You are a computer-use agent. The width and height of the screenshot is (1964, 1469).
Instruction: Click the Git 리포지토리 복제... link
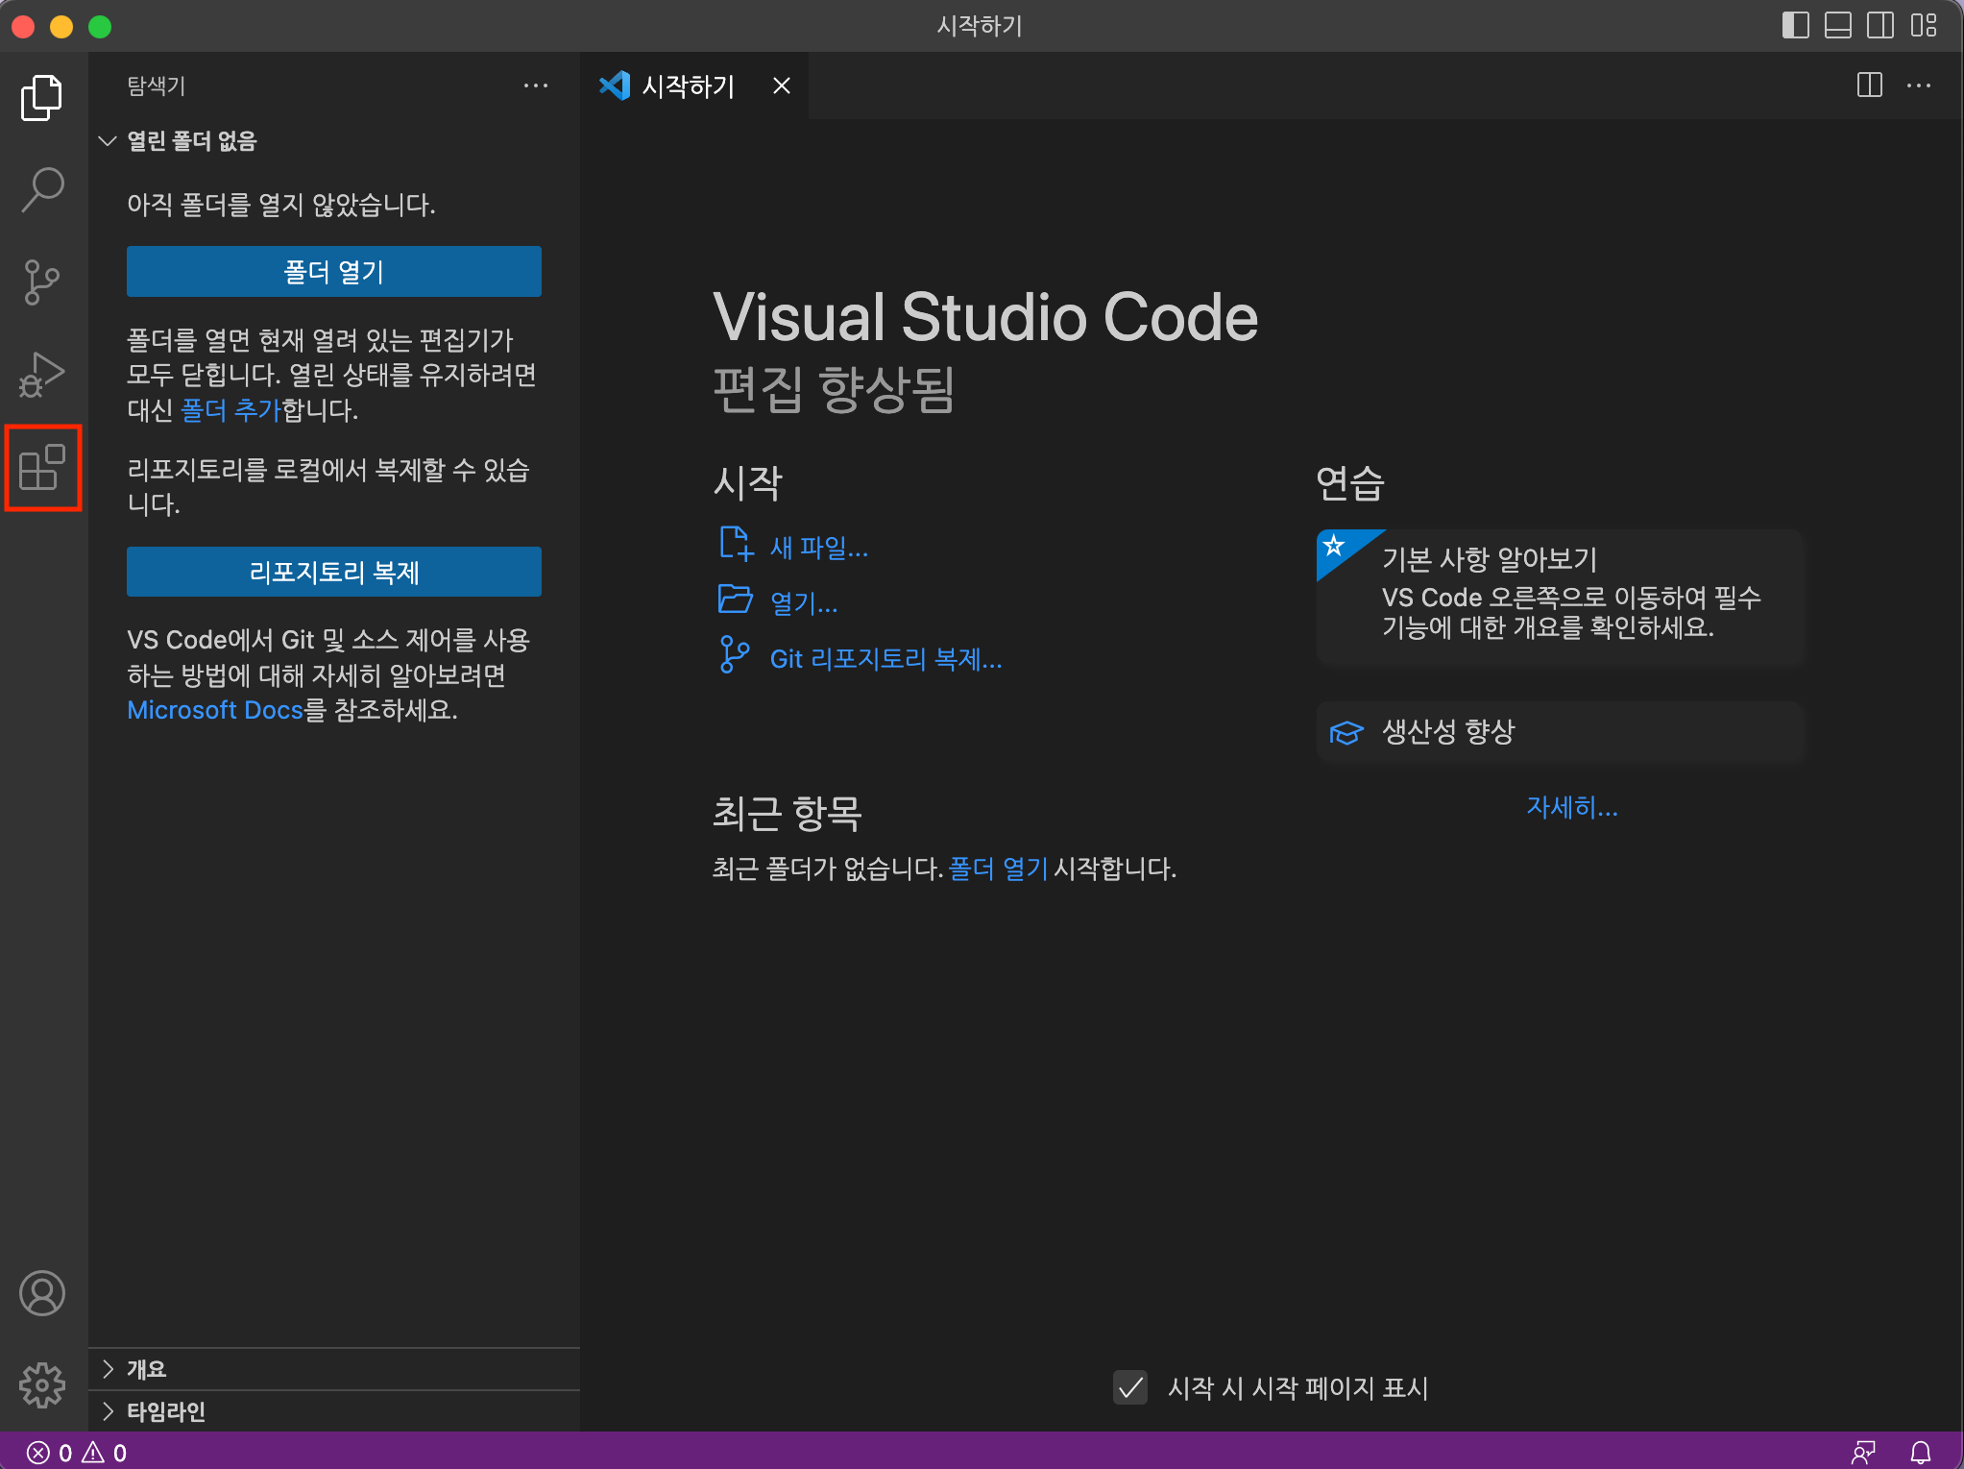tap(885, 659)
